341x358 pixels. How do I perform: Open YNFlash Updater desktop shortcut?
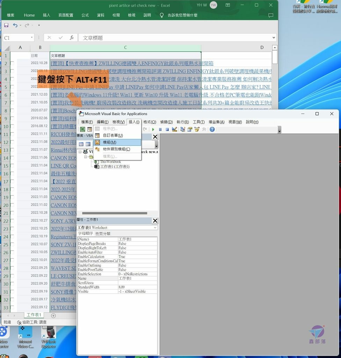click(x=49, y=338)
